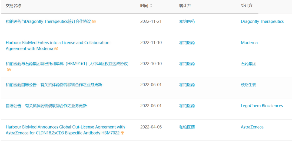Click 和铂医药 transferor in the 映恩生物 row

[x=187, y=85]
